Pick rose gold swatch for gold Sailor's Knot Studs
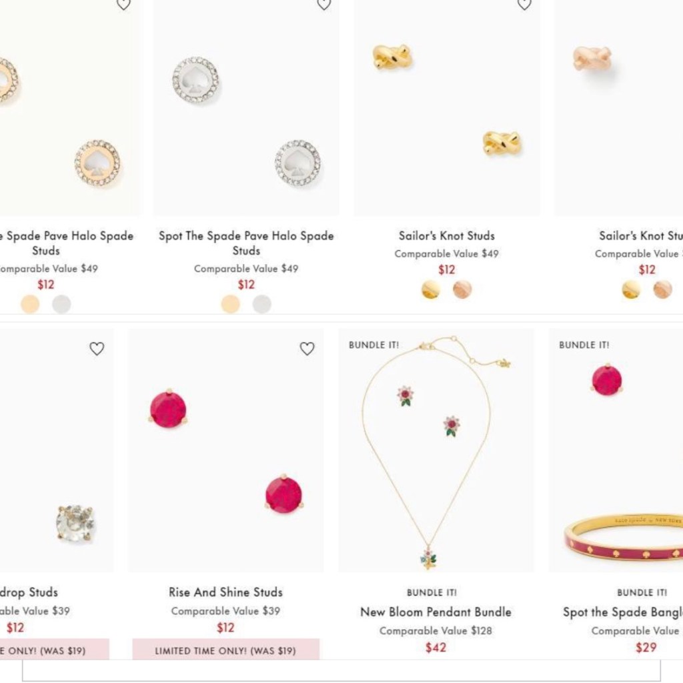Screen dimensions: 683x683 tap(462, 289)
